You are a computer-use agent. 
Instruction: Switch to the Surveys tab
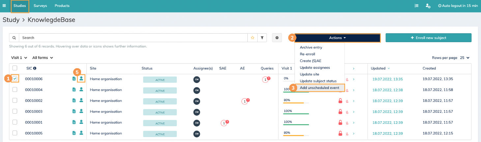click(40, 6)
